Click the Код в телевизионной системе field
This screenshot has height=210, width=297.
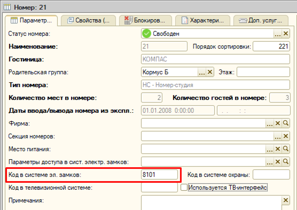[x=160, y=188]
